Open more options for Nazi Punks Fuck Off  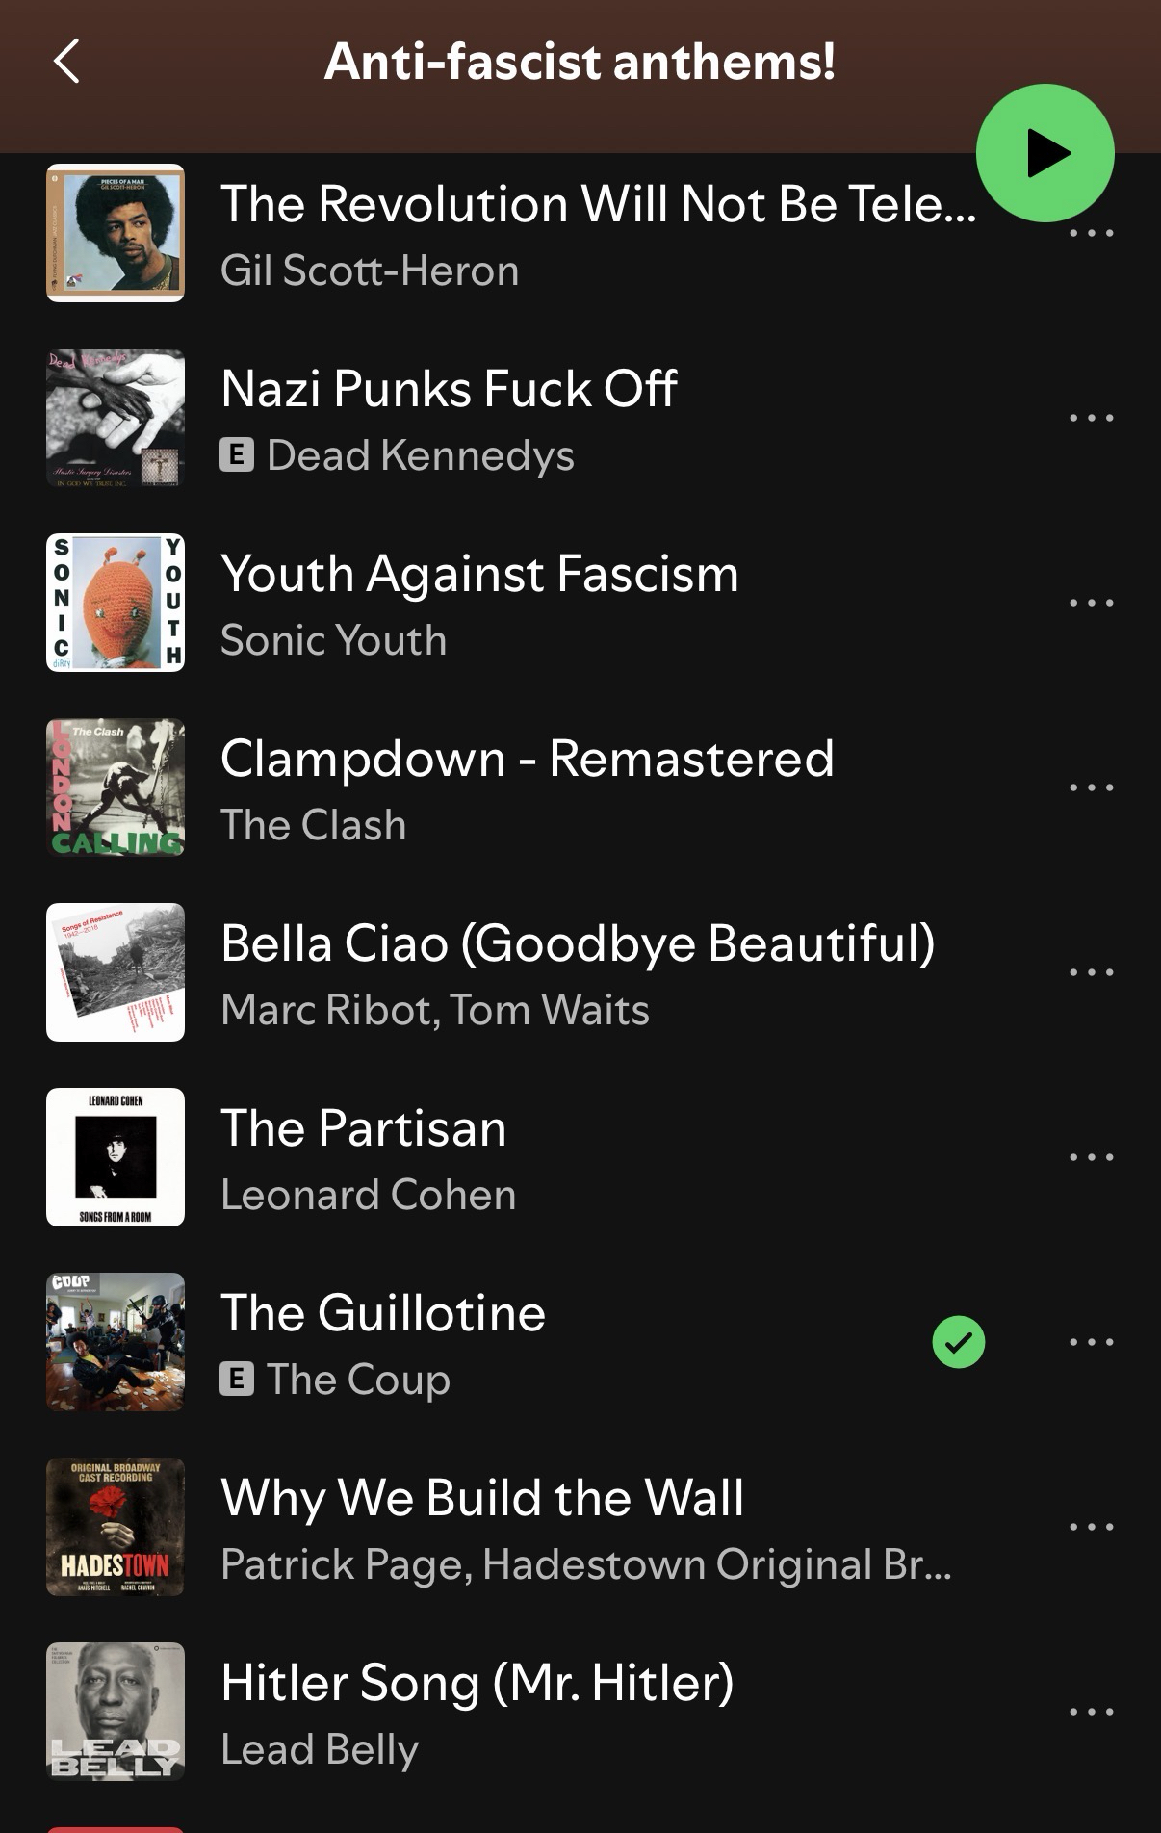point(1091,418)
